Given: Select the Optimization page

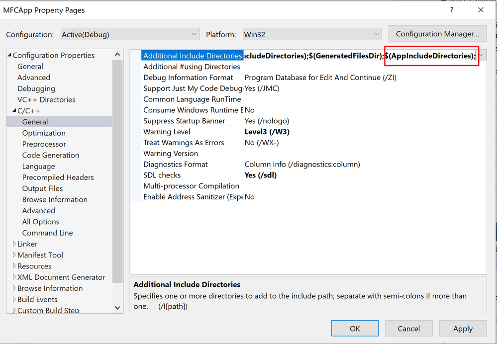Looking at the screenshot, I should tap(44, 133).
